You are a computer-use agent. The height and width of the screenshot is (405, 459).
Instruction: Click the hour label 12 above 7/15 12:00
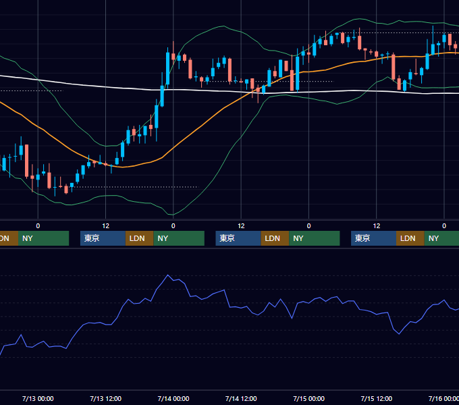pyautogui.click(x=377, y=226)
